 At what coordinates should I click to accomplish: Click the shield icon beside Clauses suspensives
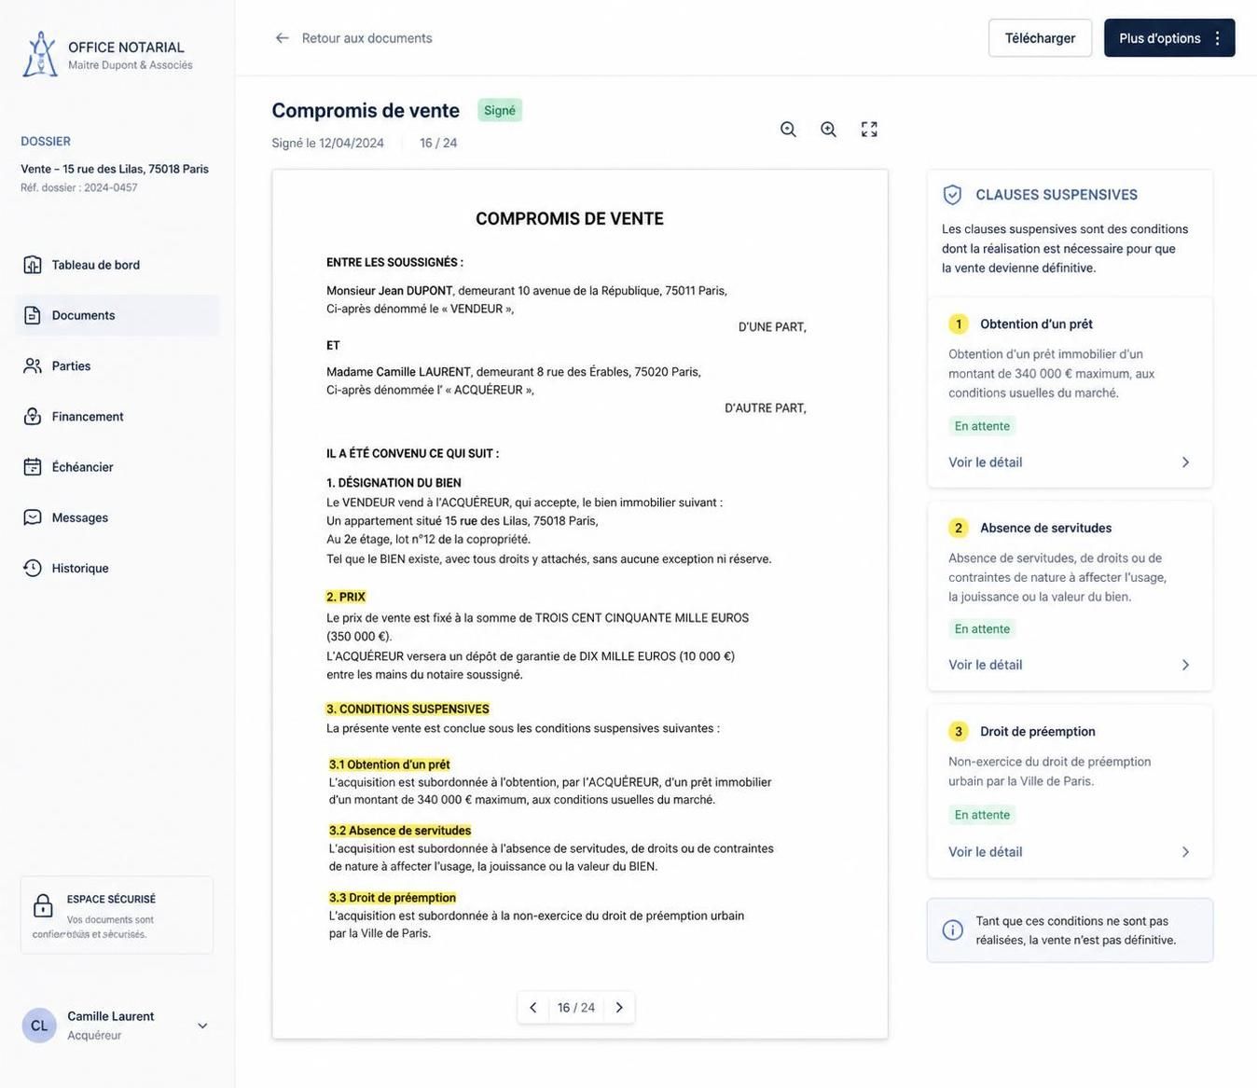pyautogui.click(x=952, y=194)
